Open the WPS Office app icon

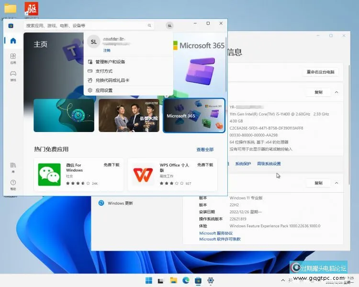tap(143, 175)
